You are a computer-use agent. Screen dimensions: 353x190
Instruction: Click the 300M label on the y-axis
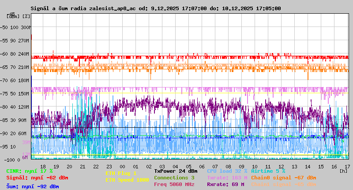point(25,27)
